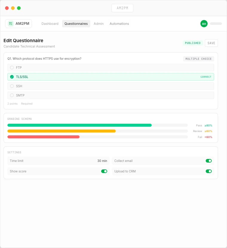Screen dimensions: 227x248
Task: Click the ≥80% Pass value
Action: [x=208, y=125]
